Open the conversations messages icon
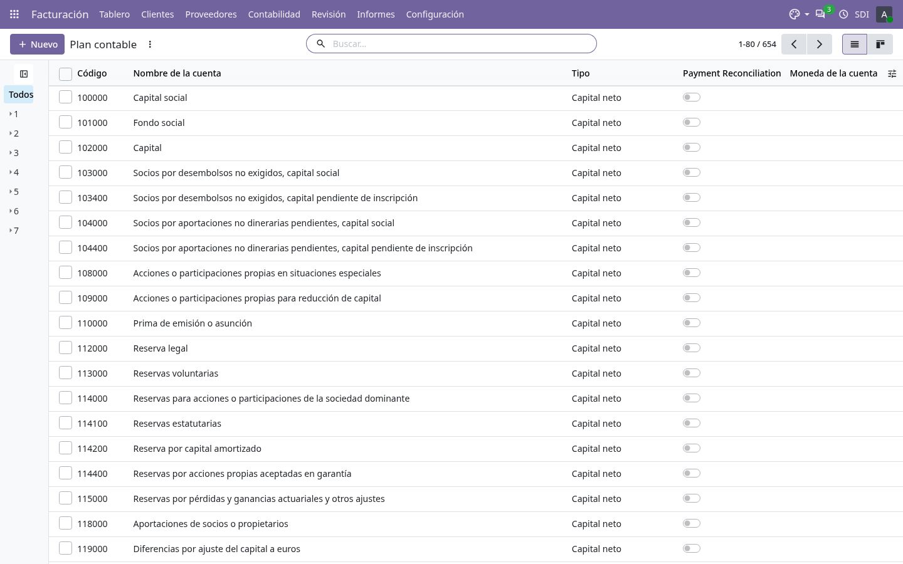 (x=820, y=14)
